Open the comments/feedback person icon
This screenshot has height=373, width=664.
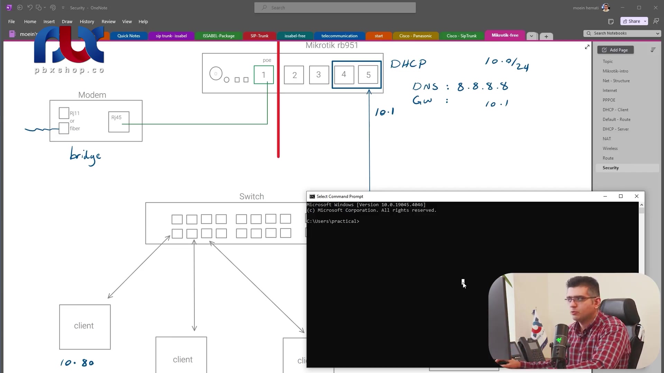pyautogui.click(x=656, y=21)
